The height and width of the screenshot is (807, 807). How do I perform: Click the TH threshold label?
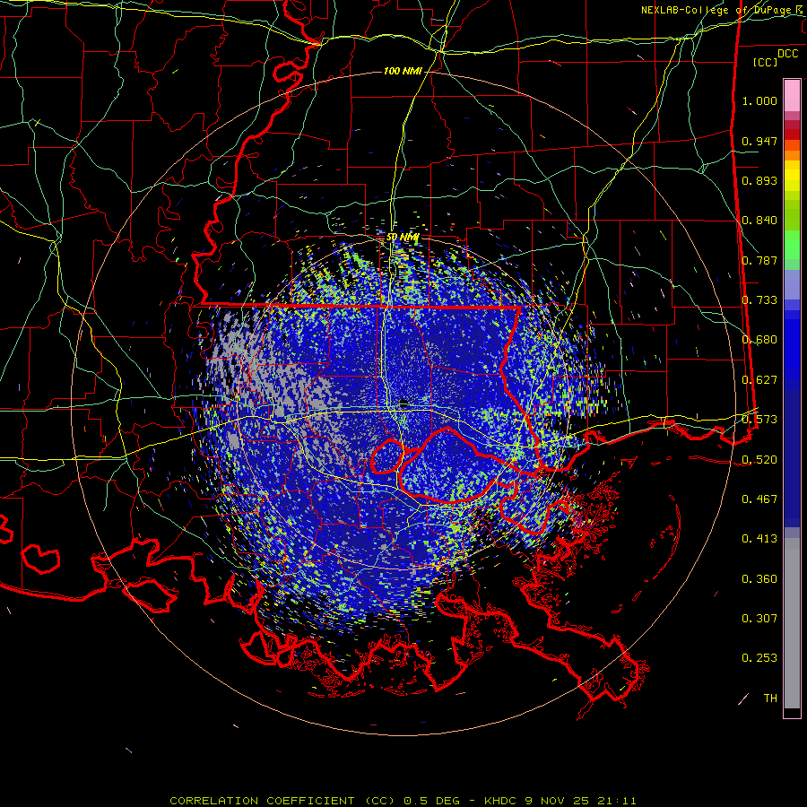coord(770,699)
